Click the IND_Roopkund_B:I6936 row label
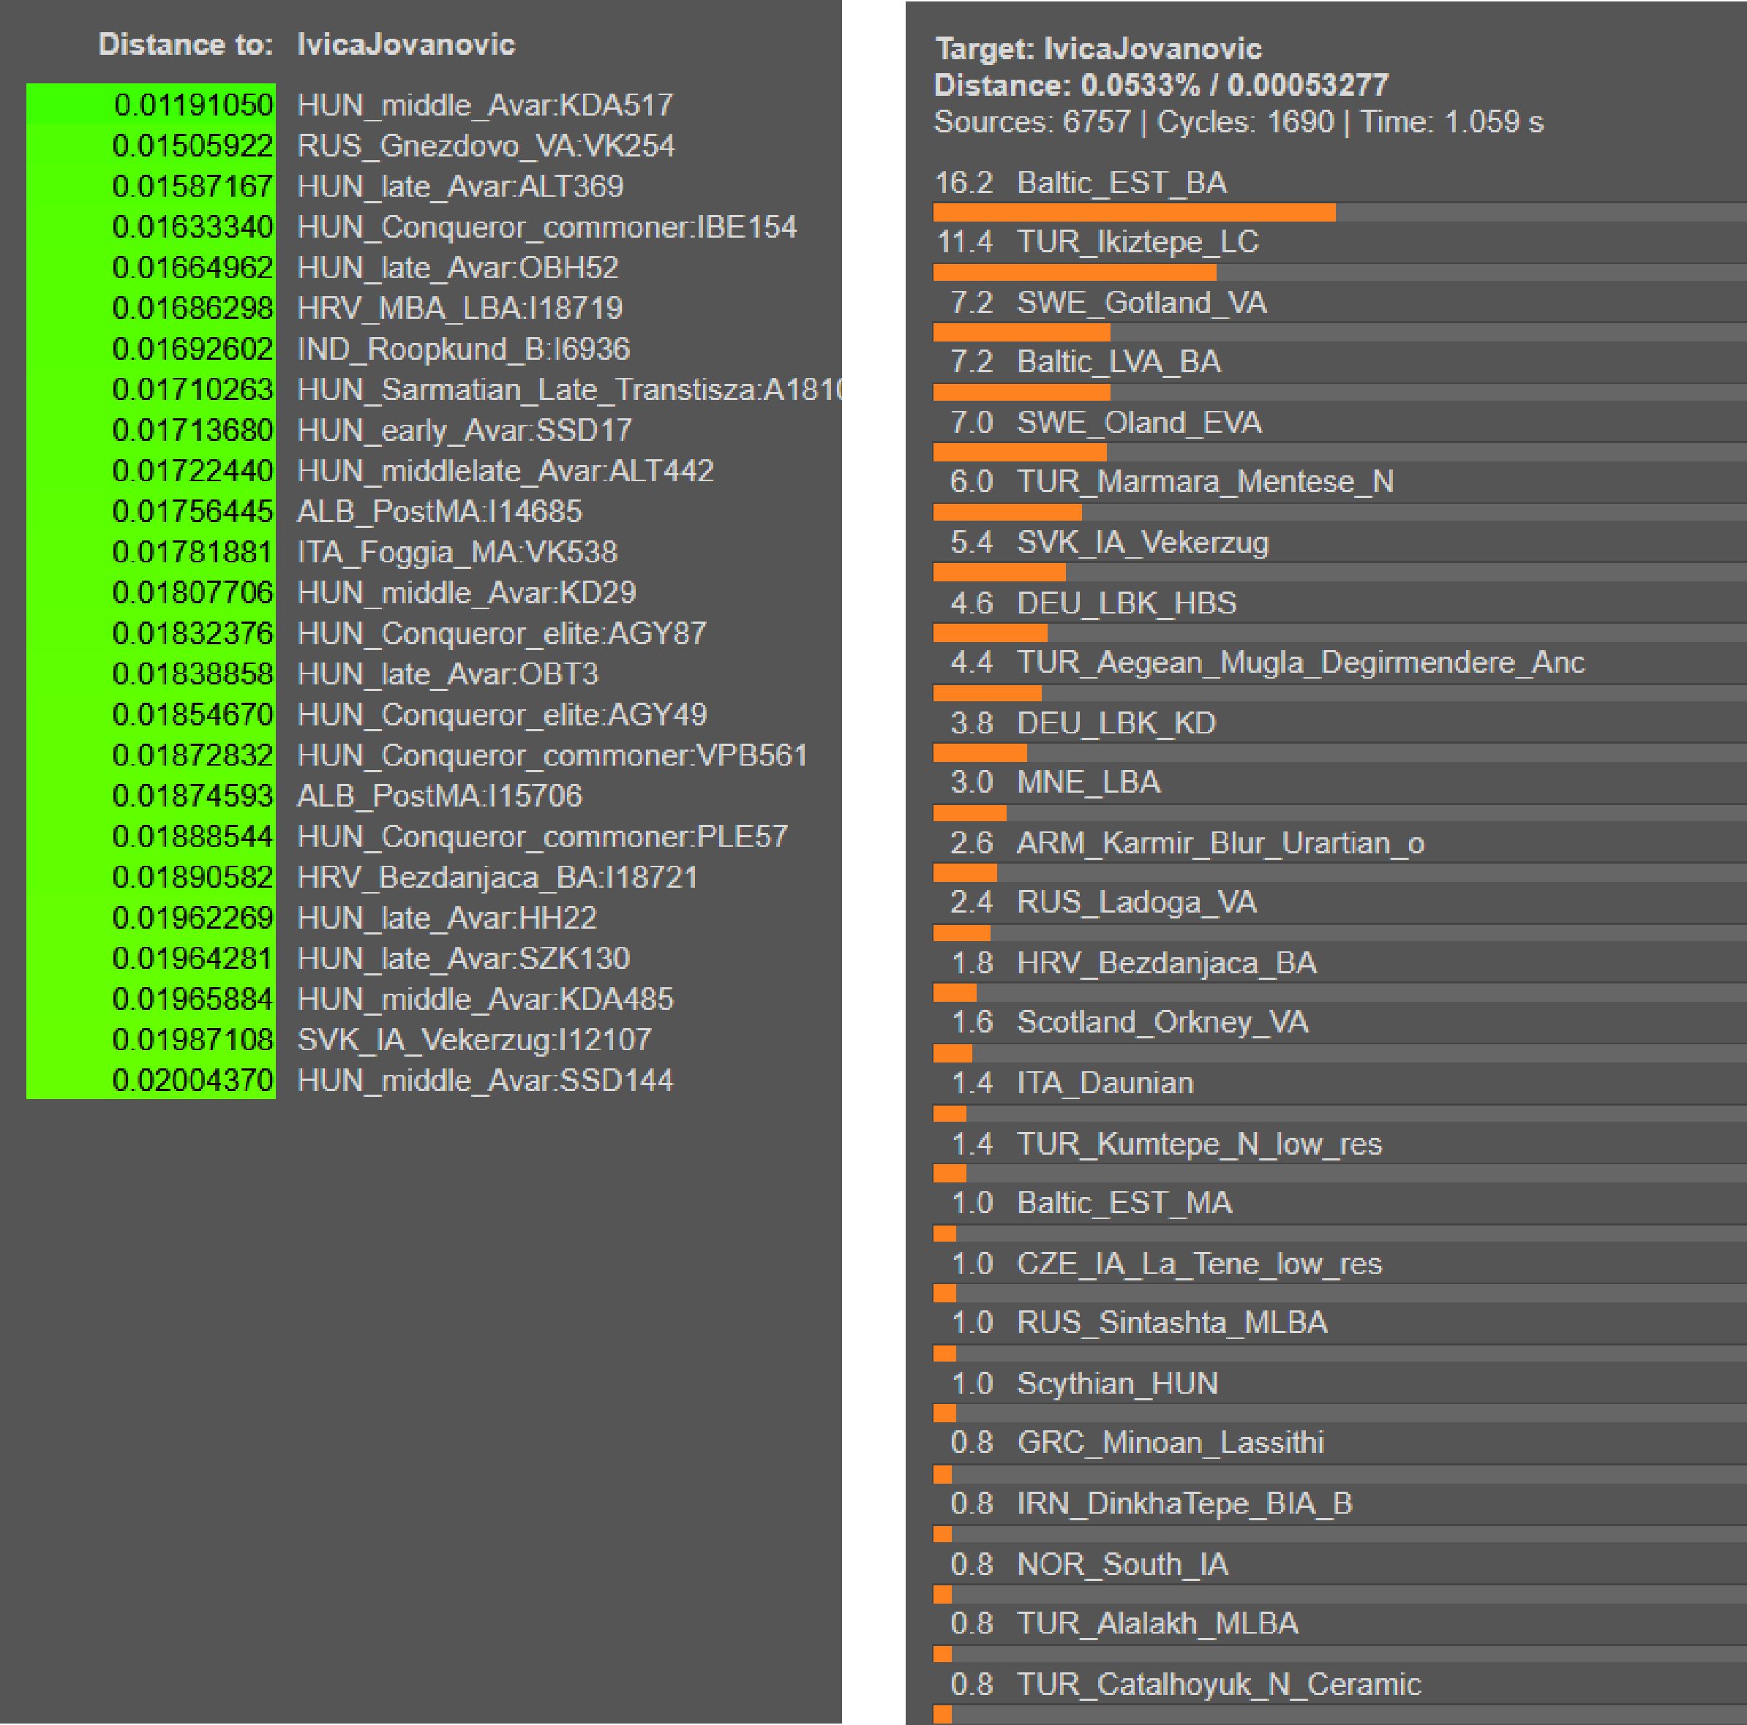Image resolution: width=1747 pixels, height=1725 pixels. point(463,349)
